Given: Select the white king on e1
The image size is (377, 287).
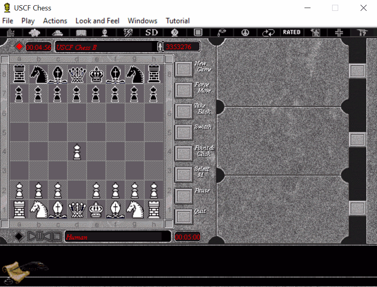Looking at the screenshot, I should (96, 210).
